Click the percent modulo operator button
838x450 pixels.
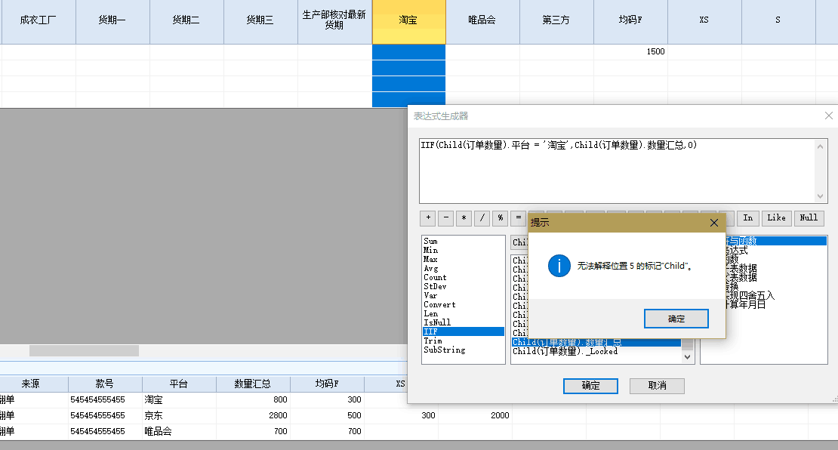[501, 218]
